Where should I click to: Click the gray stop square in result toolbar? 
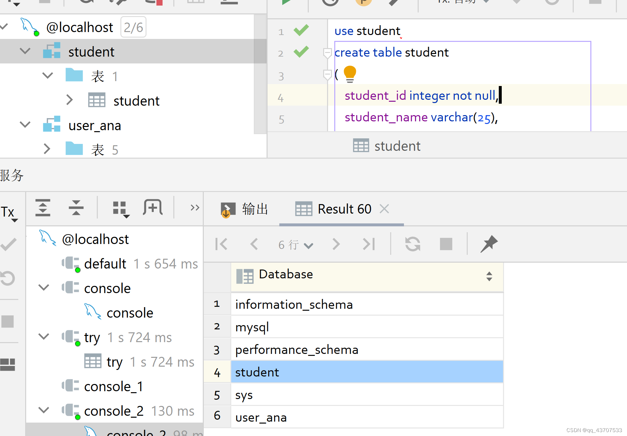coord(446,244)
